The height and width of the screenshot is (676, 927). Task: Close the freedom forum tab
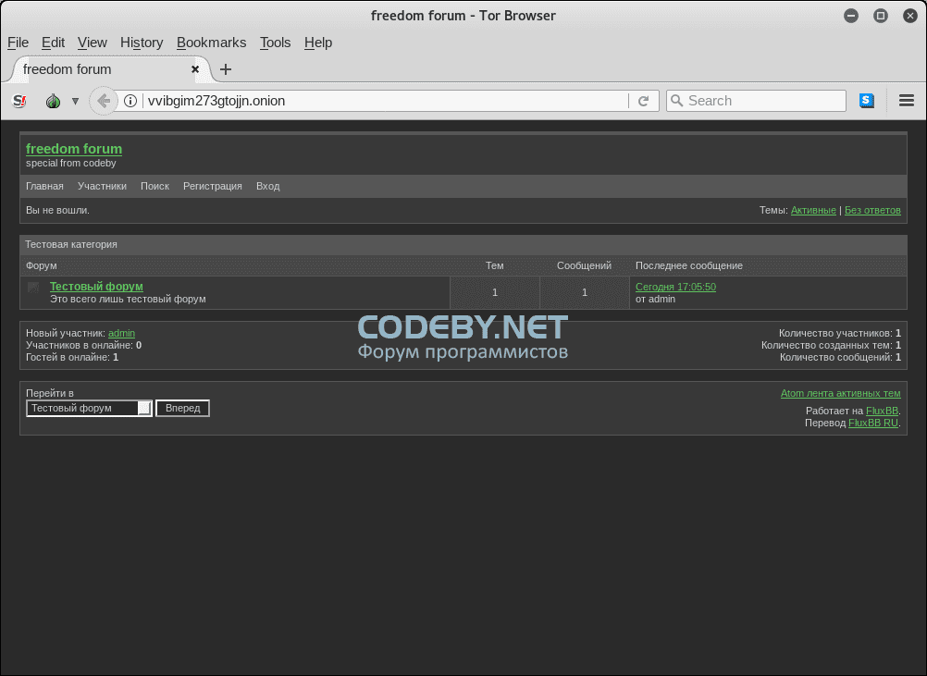(x=195, y=69)
